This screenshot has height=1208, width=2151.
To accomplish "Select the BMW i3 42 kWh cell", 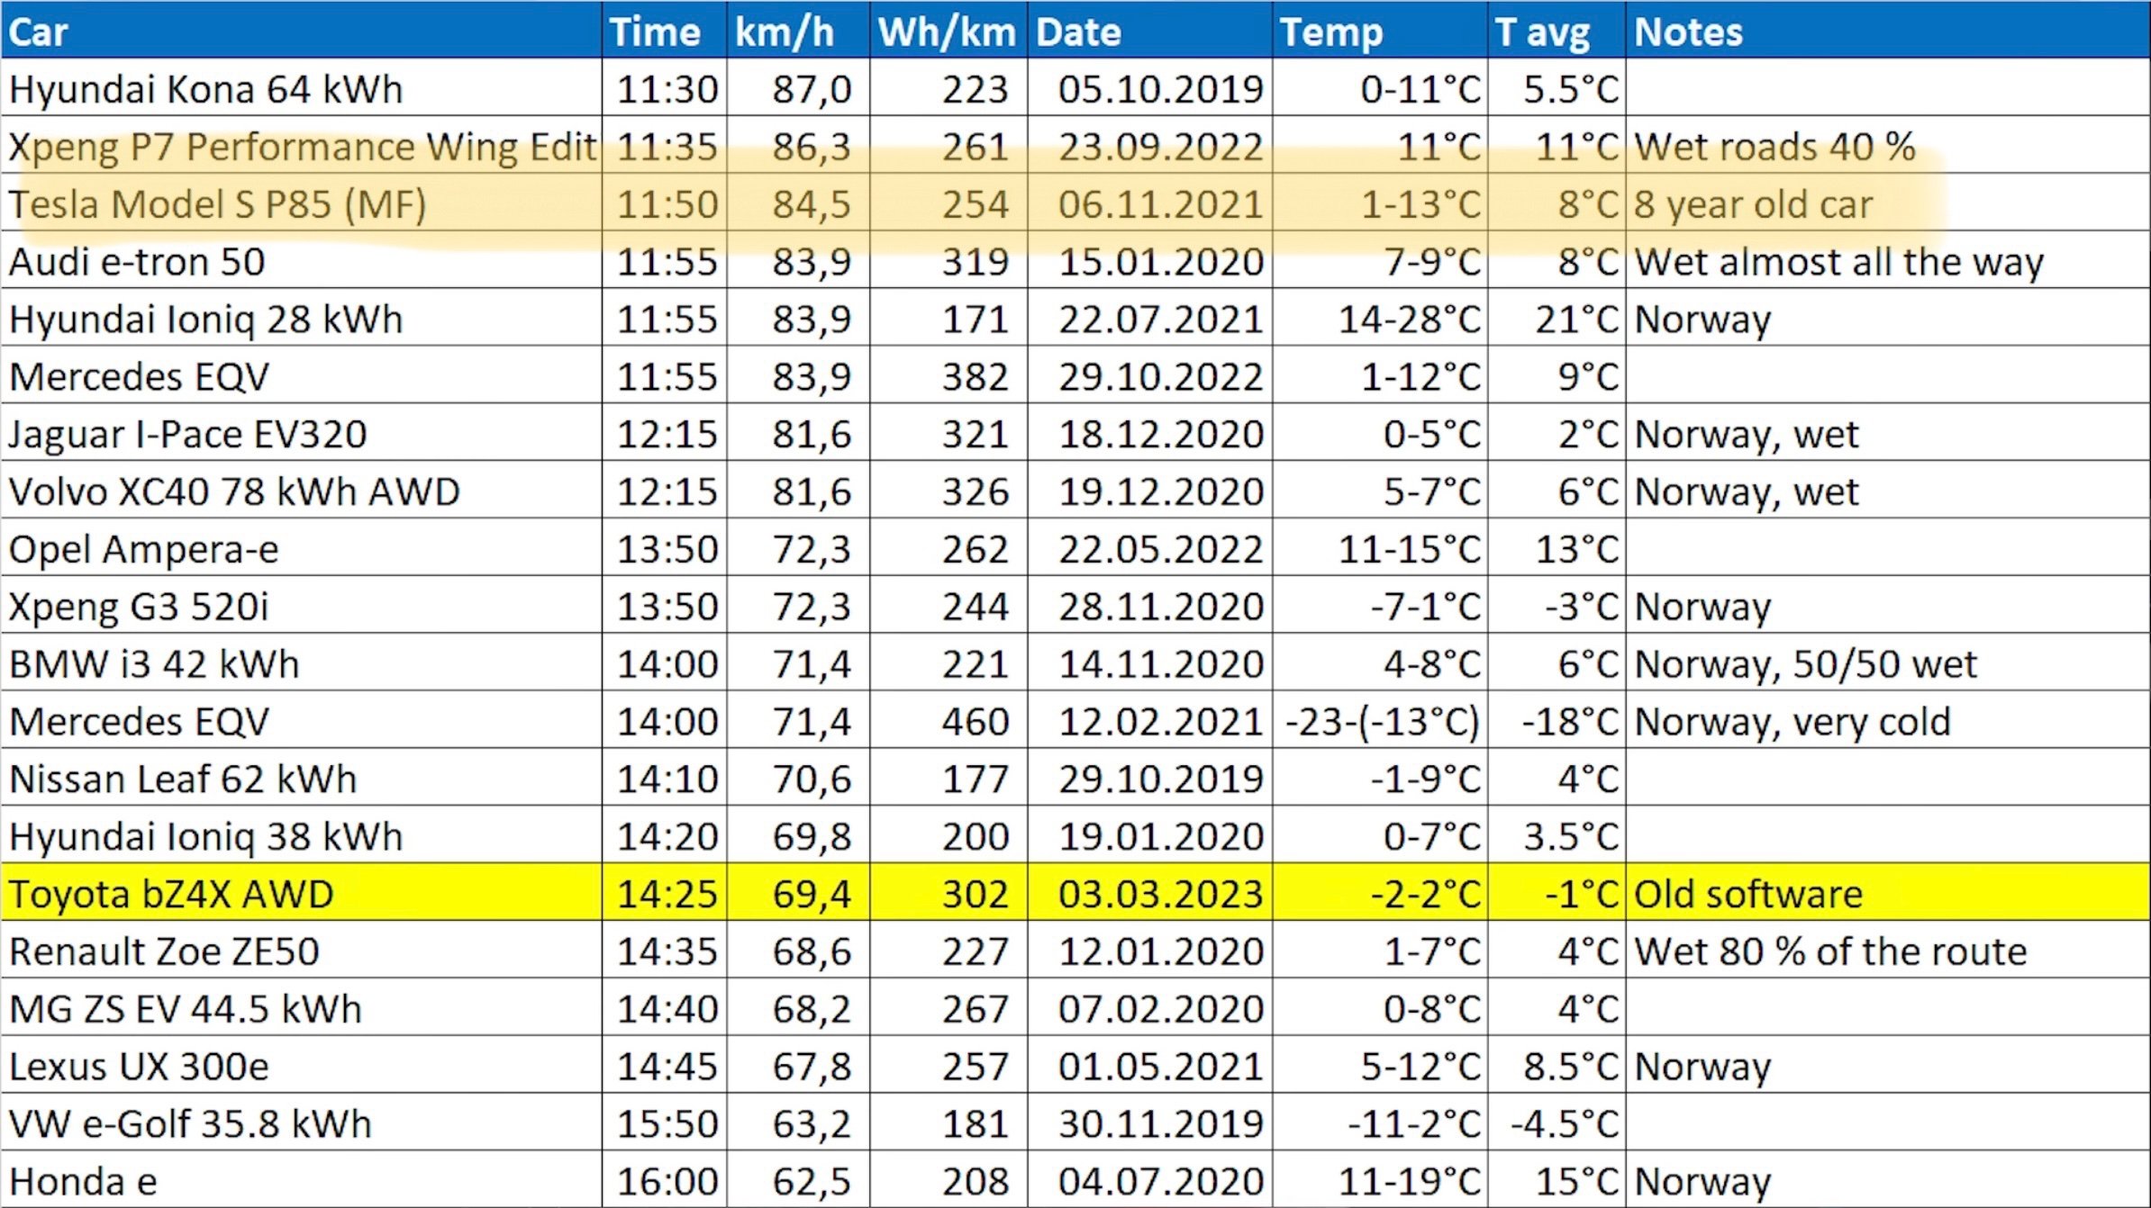I will [302, 663].
